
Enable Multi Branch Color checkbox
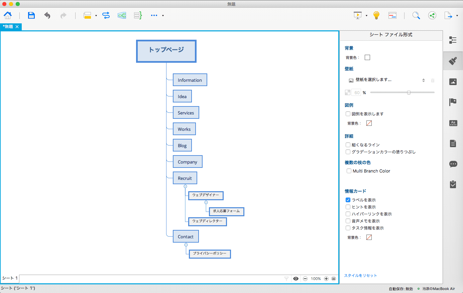point(349,171)
